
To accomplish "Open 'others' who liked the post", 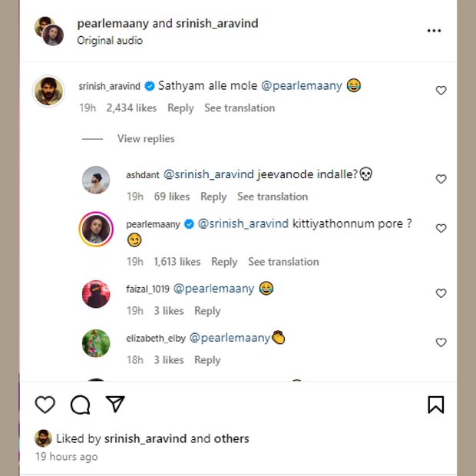I will [231, 438].
